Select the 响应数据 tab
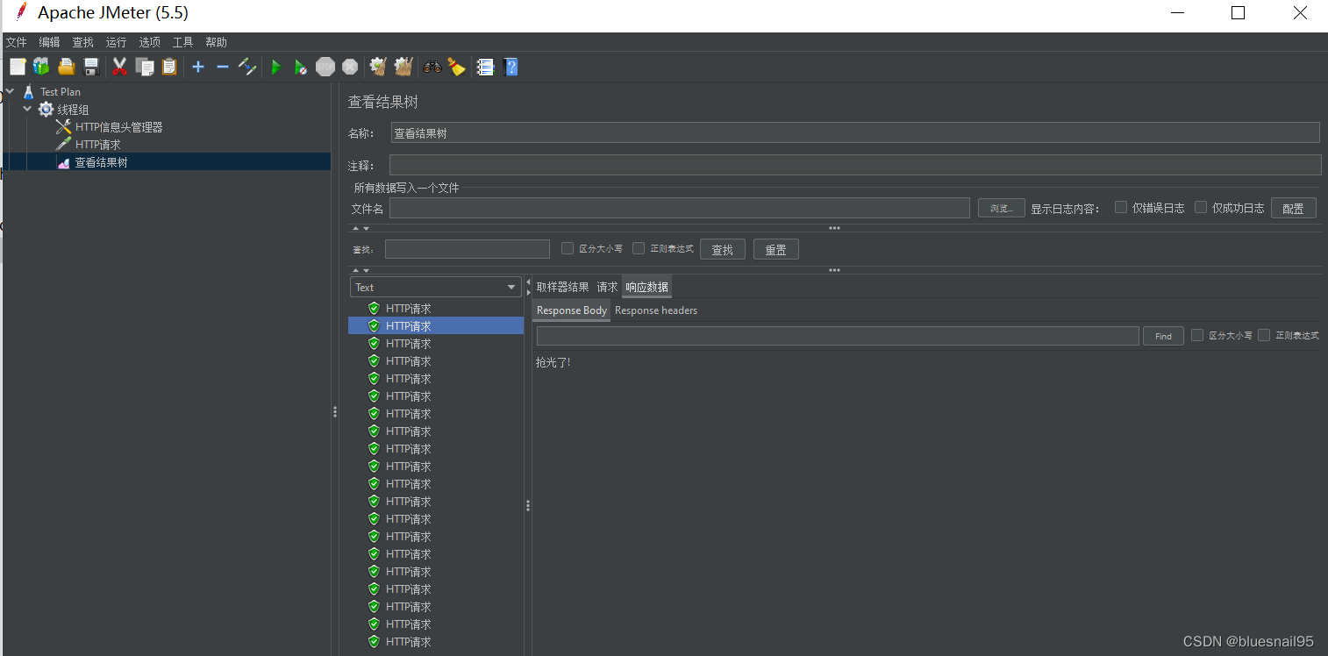The height and width of the screenshot is (656, 1328). pyautogui.click(x=647, y=287)
